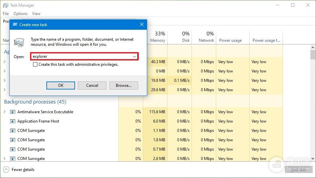Click the Fewer details link
Image resolution: width=316 pixels, height=178 pixels.
tap(23, 170)
